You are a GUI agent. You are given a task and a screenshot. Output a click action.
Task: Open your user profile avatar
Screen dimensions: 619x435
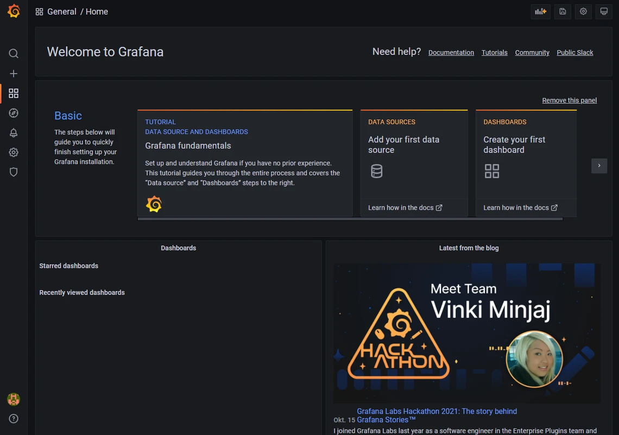pos(13,399)
